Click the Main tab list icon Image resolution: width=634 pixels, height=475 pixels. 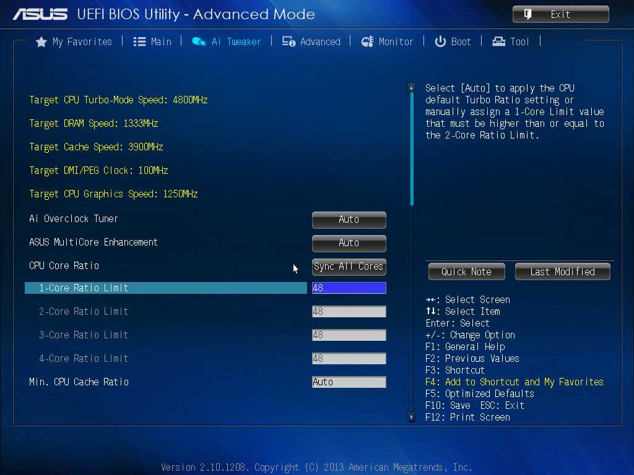(x=139, y=41)
